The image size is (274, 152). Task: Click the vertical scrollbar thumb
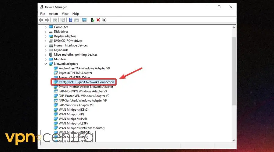[x=234, y=71]
